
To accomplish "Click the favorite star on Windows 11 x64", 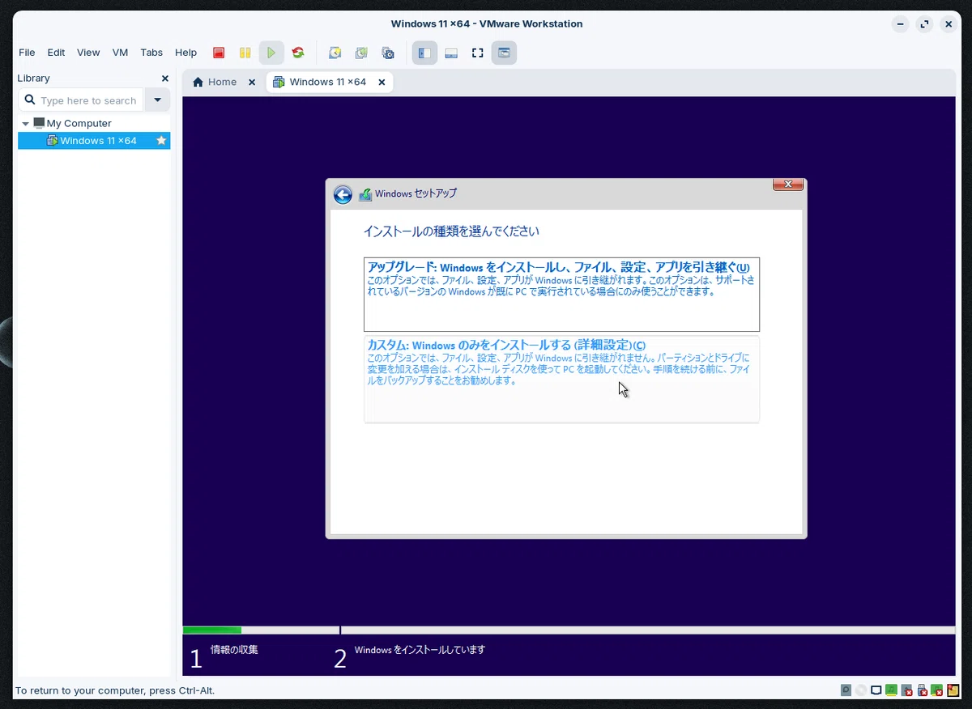I will [x=161, y=141].
